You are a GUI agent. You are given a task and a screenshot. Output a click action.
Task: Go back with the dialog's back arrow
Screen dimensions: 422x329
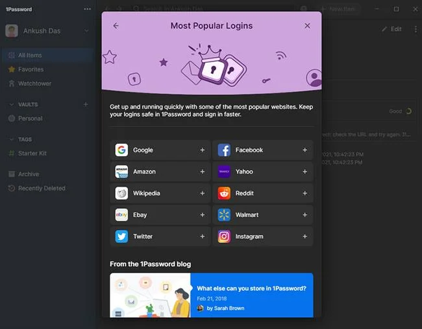(116, 26)
